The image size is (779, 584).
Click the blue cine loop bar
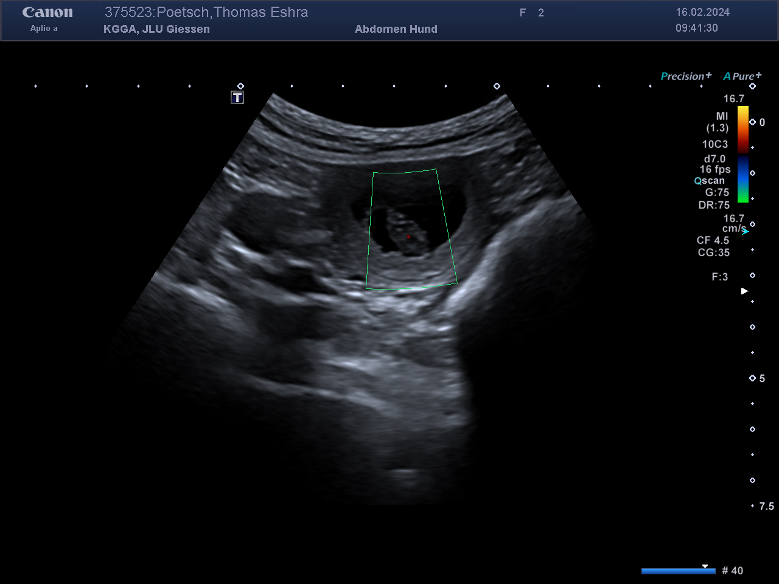678,571
